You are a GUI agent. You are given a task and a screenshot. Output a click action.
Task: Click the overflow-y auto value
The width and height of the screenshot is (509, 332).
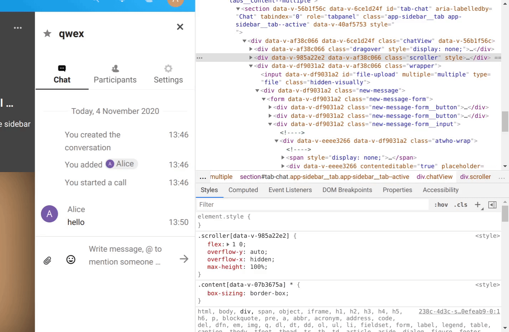[257, 252]
